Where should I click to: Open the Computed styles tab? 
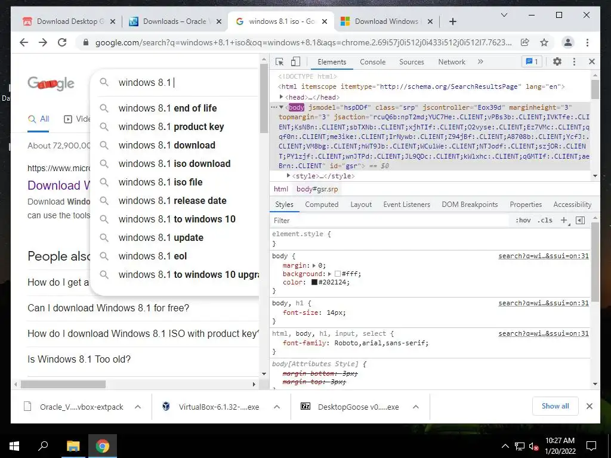tap(322, 205)
